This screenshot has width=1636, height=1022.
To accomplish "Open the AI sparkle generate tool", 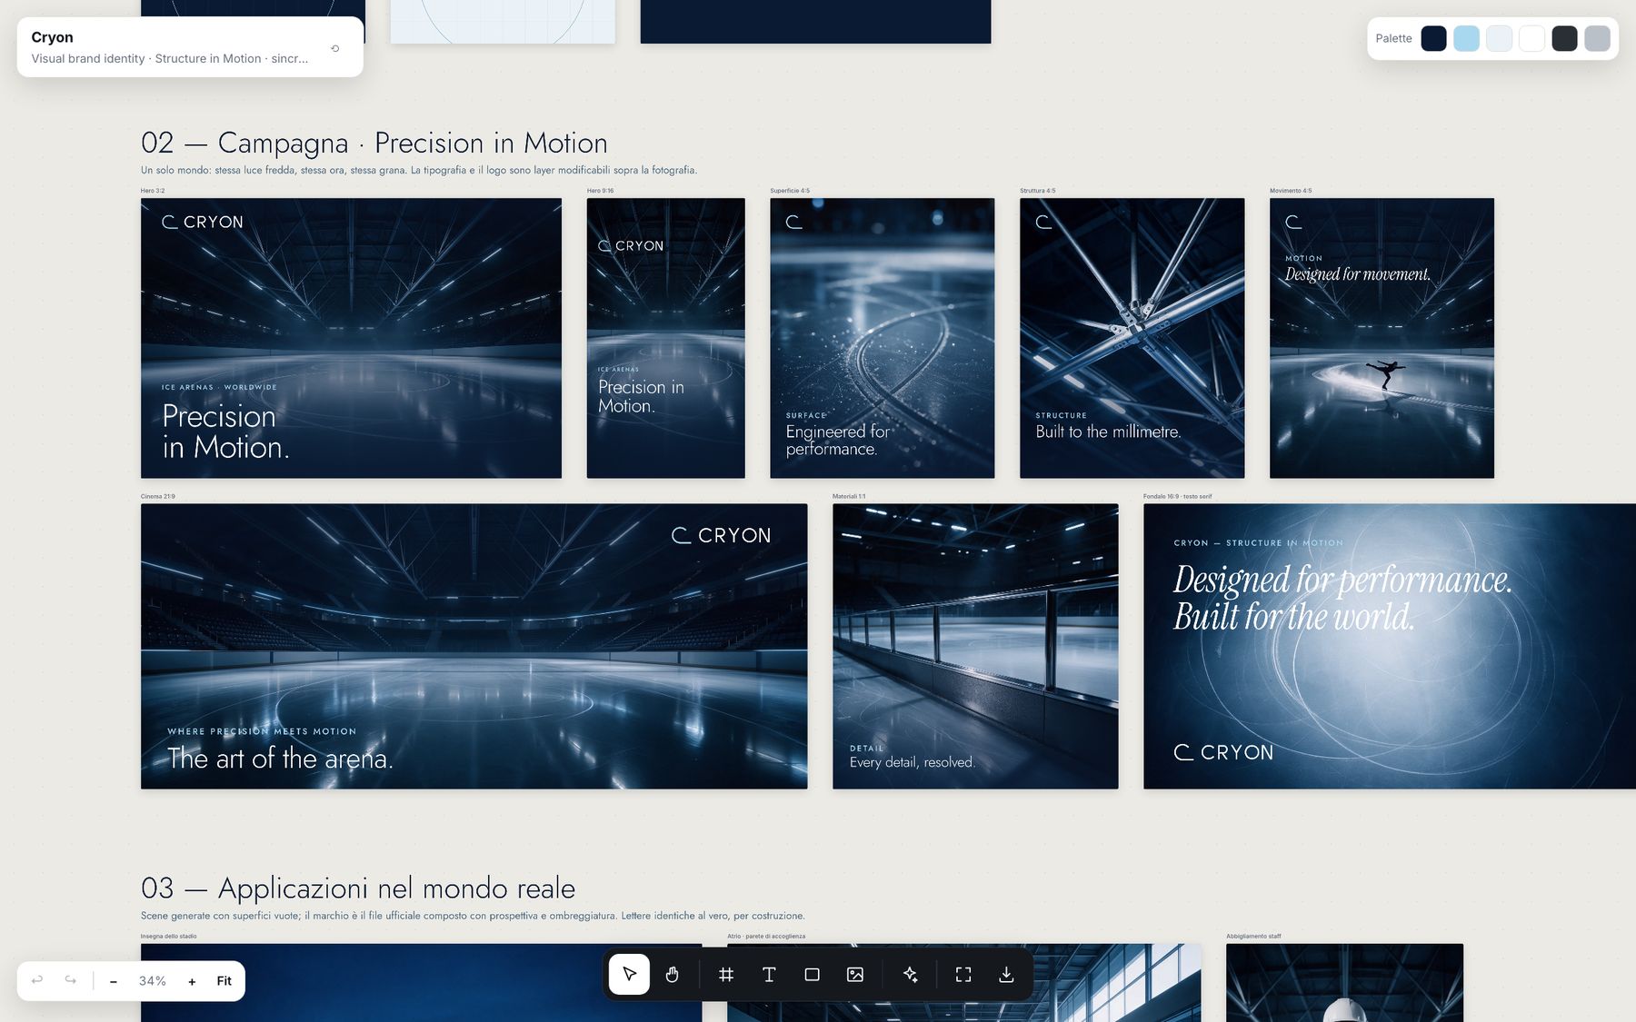I will (x=910, y=975).
